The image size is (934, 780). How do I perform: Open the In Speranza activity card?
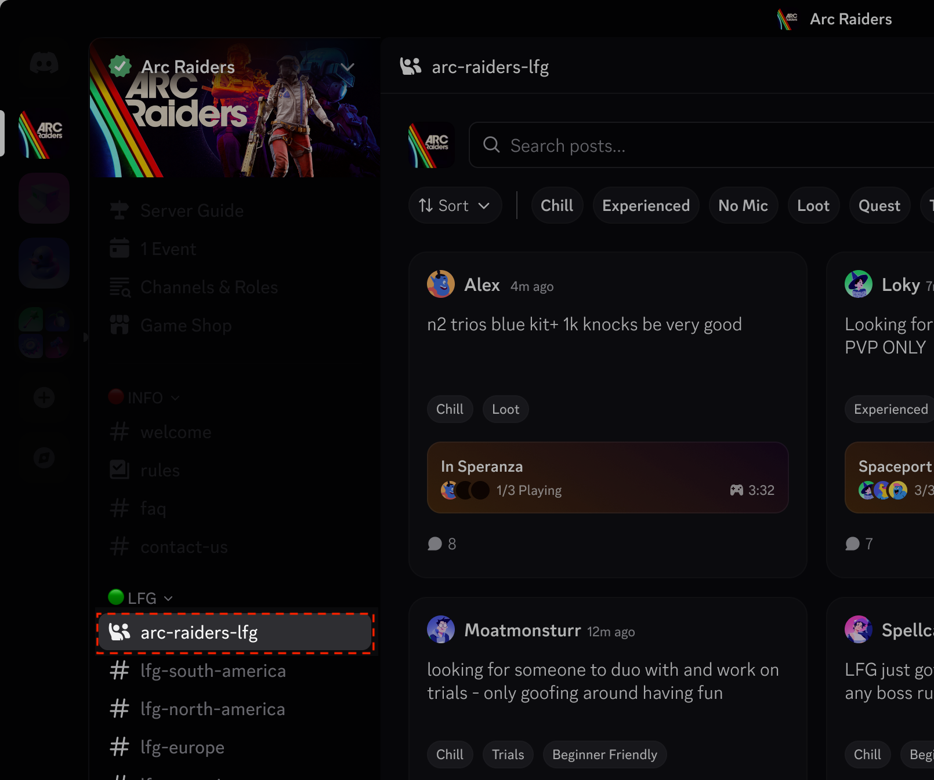tap(607, 478)
